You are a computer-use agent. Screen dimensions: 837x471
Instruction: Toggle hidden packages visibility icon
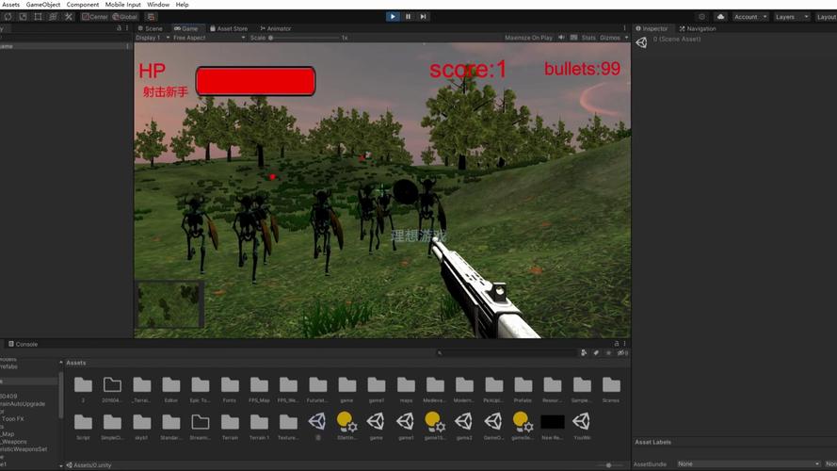622,352
